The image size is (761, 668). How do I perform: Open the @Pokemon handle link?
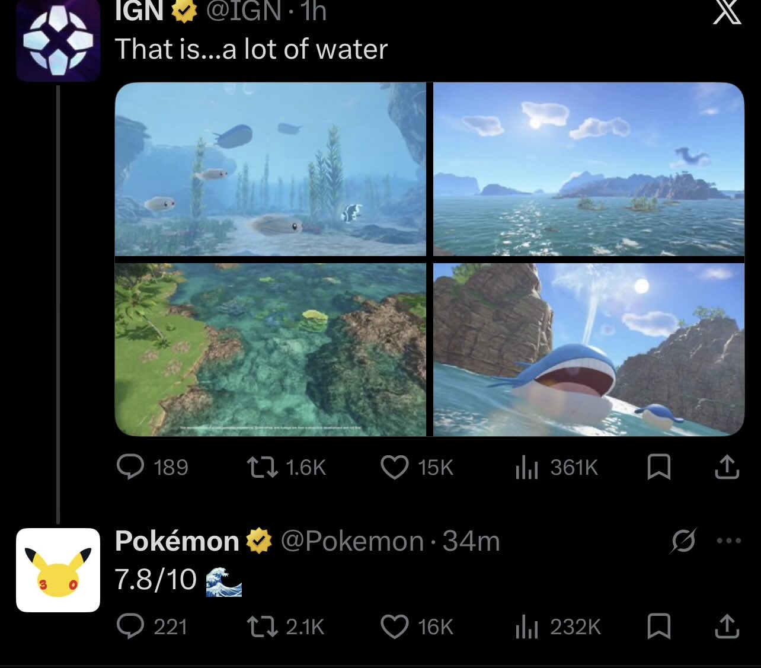(352, 541)
